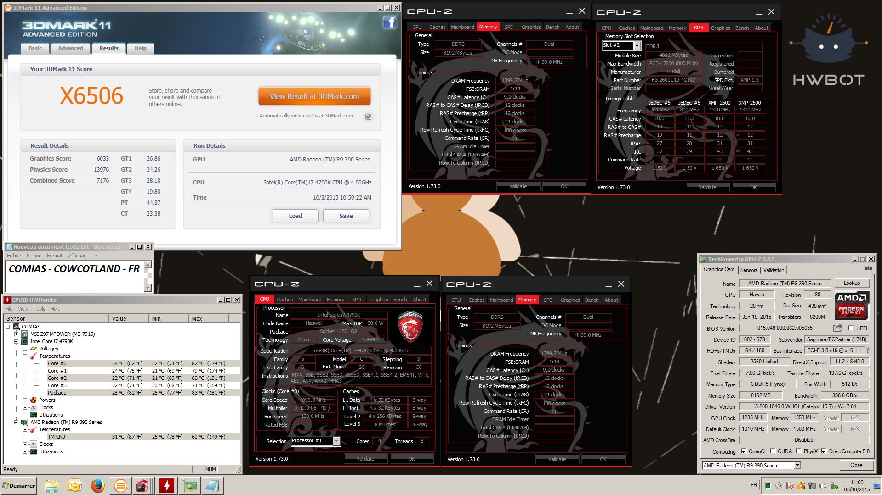Switch to the Advanced tab in 3DMark 11
The width and height of the screenshot is (882, 495).
[70, 48]
